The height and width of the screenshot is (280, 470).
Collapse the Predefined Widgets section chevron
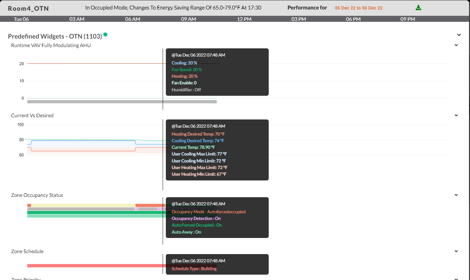pyautogui.click(x=459, y=35)
